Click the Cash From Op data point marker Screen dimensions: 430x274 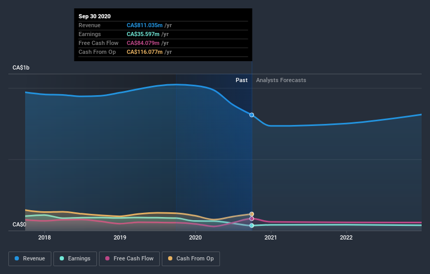(x=251, y=214)
